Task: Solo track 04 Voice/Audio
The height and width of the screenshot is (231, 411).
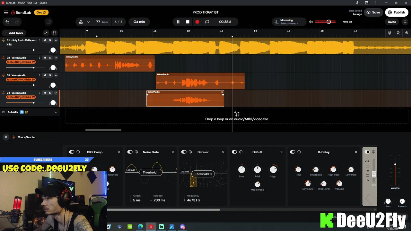Action: 50,93
